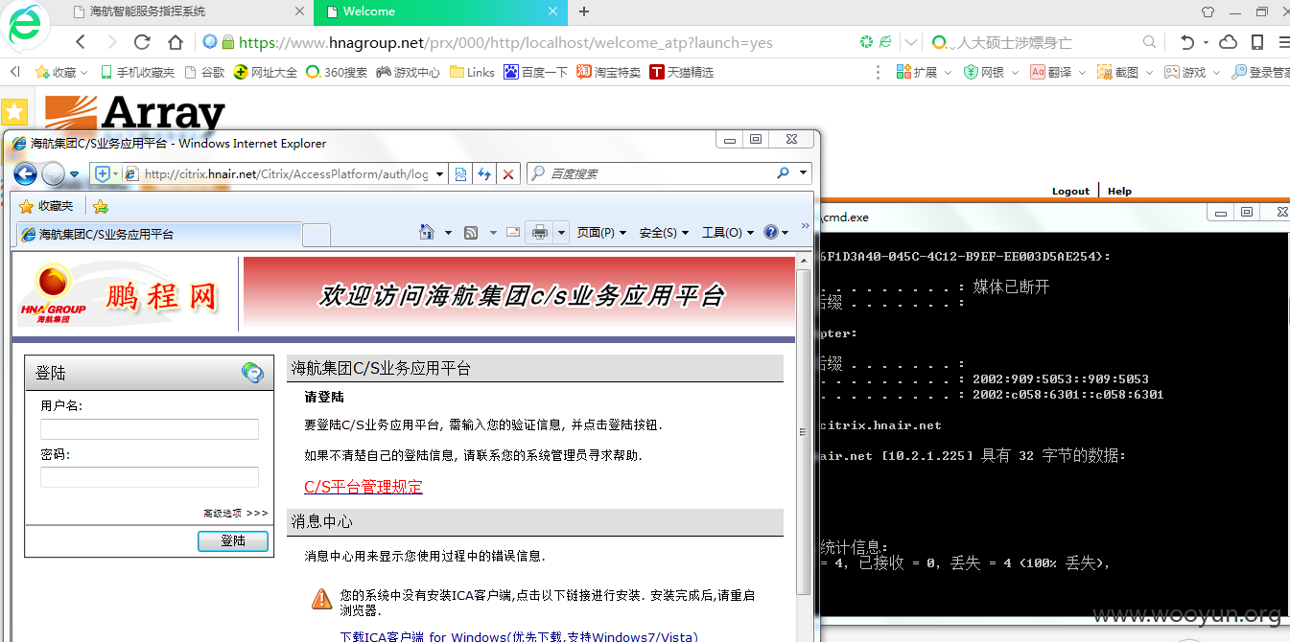Open the 手机收藏夹 bookmark
Image resolution: width=1290 pixels, height=642 pixels.
138,72
